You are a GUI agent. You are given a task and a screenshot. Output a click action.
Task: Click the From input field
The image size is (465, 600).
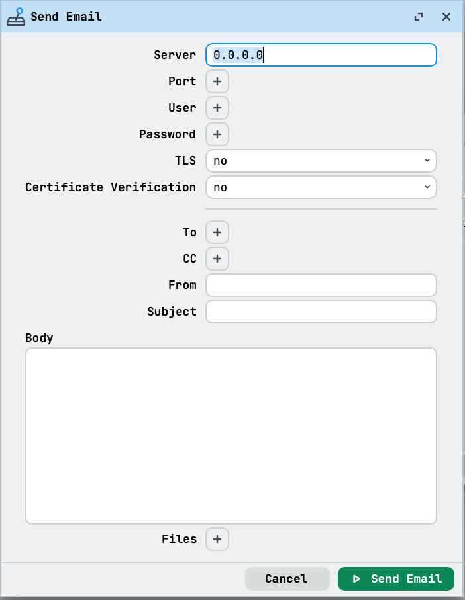(321, 285)
